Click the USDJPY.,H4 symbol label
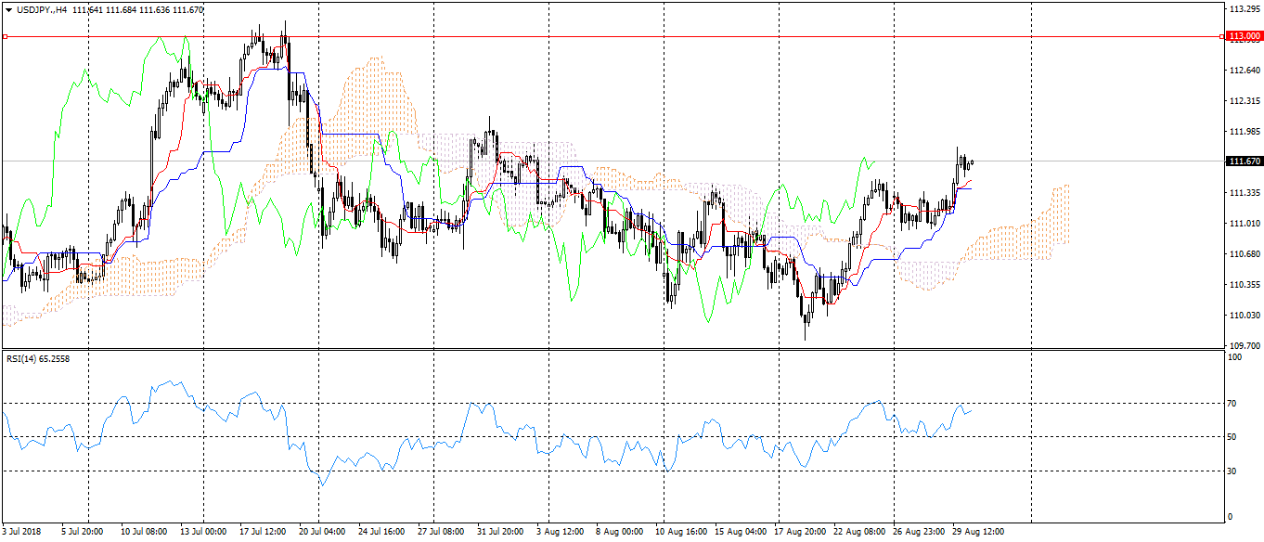 click(41, 9)
